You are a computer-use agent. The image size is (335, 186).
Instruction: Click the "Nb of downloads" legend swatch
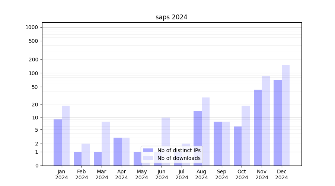[x=148, y=158]
